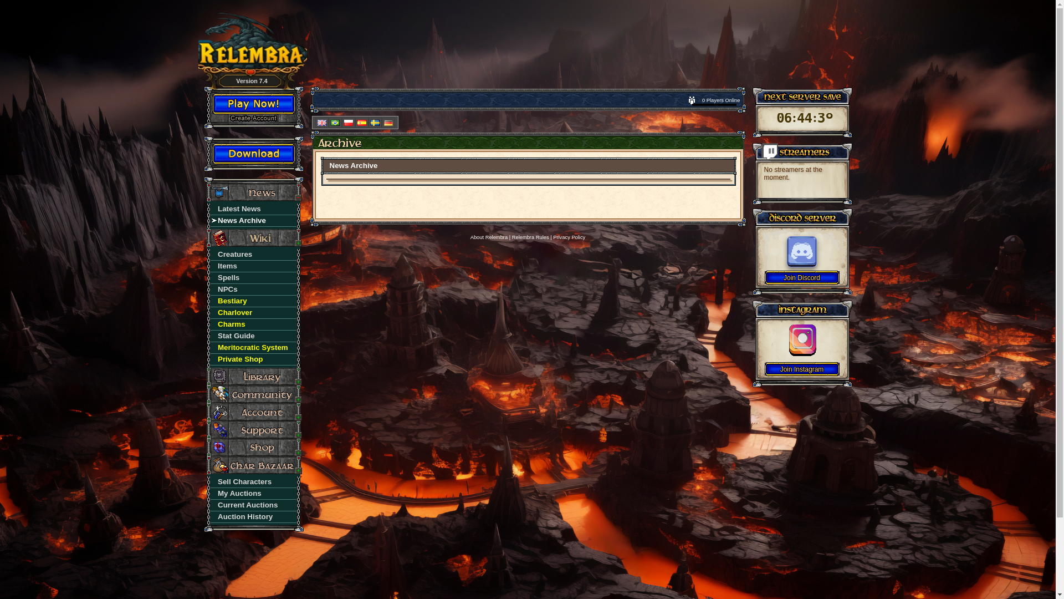Screen dimensions: 1064x599
Task: Expand the Support menu section
Action: click(x=298, y=435)
